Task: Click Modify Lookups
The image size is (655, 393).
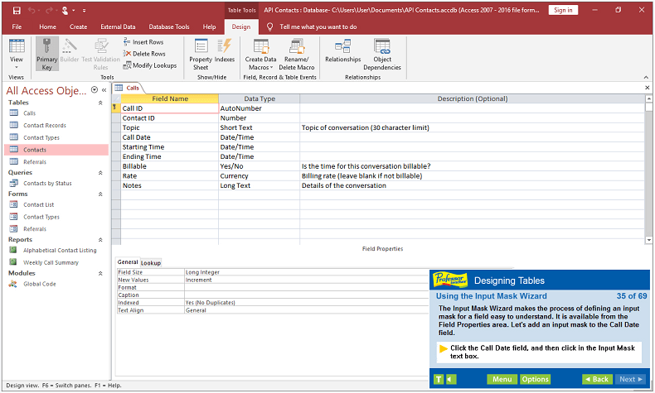Action: pyautogui.click(x=149, y=65)
